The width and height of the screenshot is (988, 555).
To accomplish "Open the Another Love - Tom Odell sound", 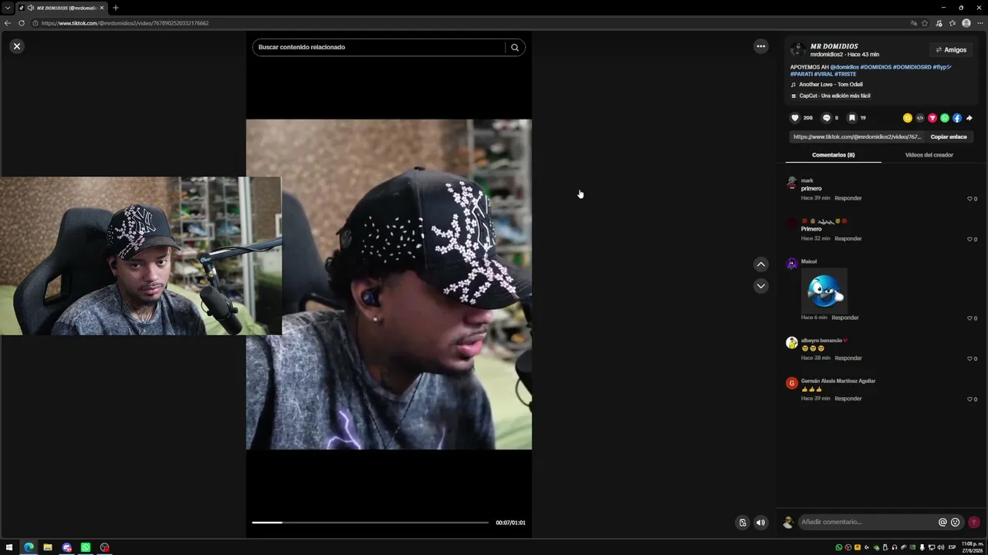I will pos(831,85).
